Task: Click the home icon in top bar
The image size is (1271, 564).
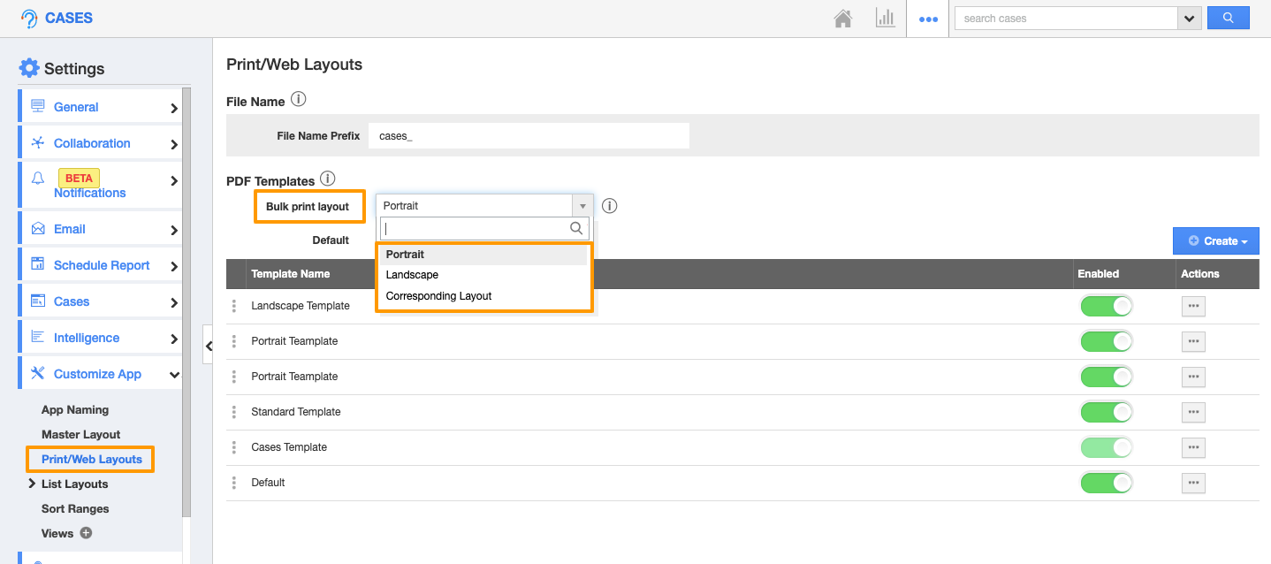Action: coord(843,19)
